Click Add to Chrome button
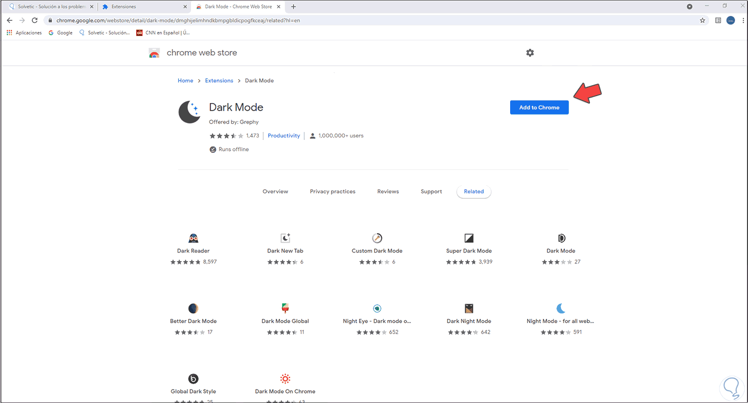The width and height of the screenshot is (748, 403). click(x=539, y=108)
